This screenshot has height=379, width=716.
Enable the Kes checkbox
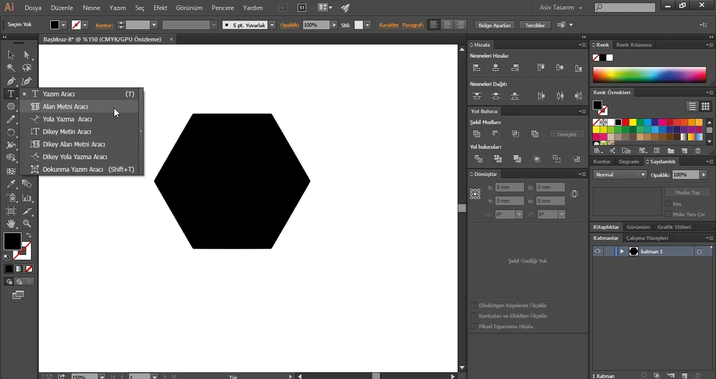click(668, 204)
